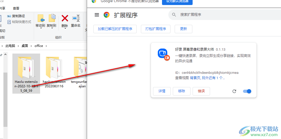Viewport: 281px width, 139px height.
Task: Expand chevron between 桌面 and office
Action: (x=31, y=46)
